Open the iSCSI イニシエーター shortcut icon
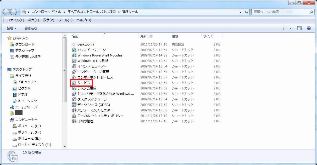 [x=74, y=50]
